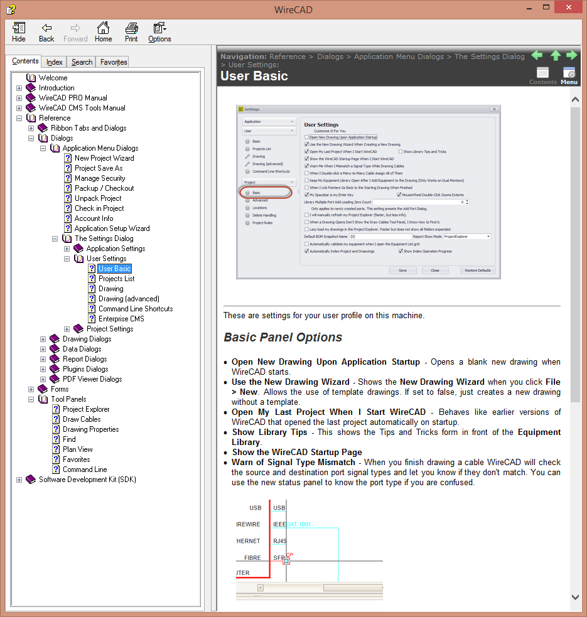Click the Contents icon in header
This screenshot has width=587, height=617.
(543, 75)
